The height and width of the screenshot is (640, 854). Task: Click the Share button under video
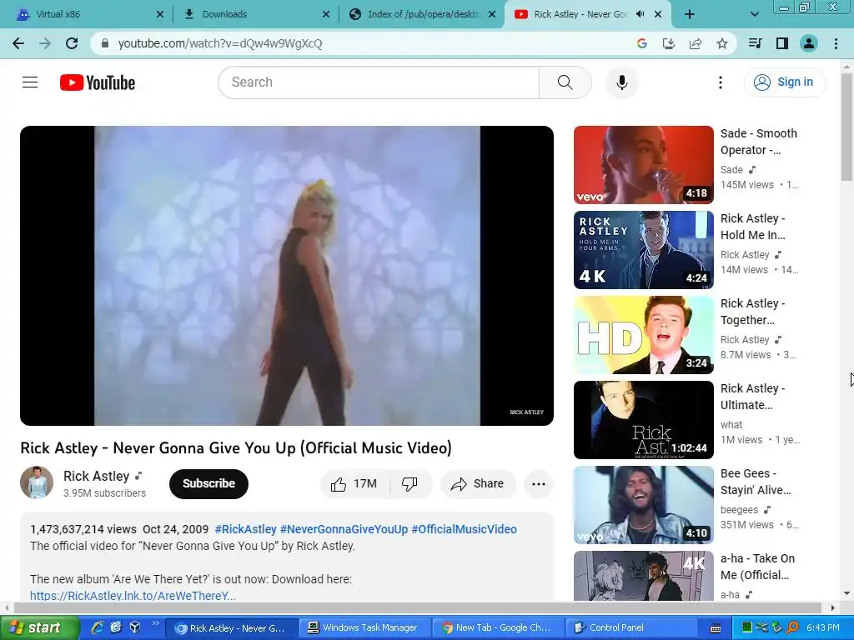click(478, 484)
